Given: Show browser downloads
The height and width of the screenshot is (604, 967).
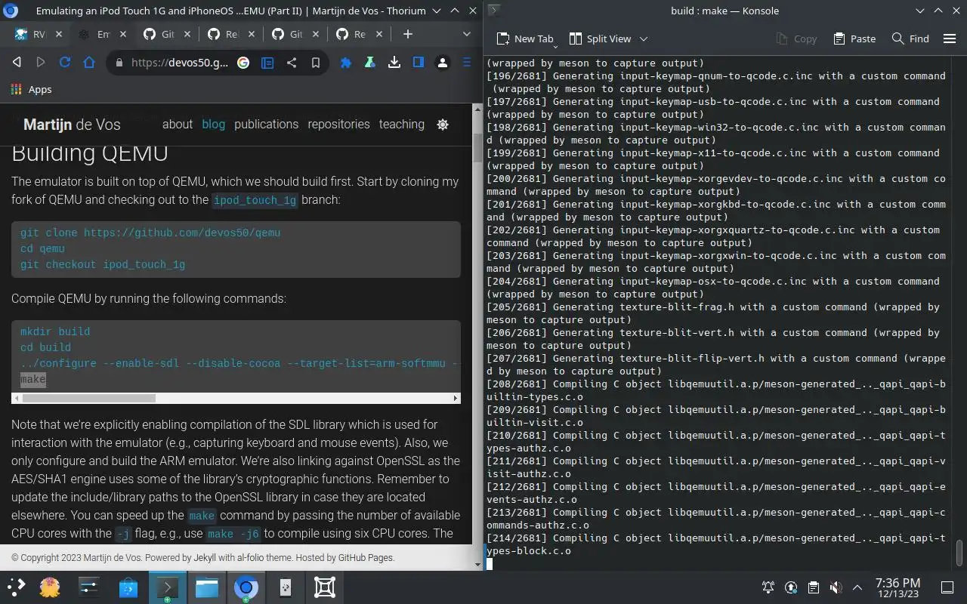Looking at the screenshot, I should click(x=394, y=63).
